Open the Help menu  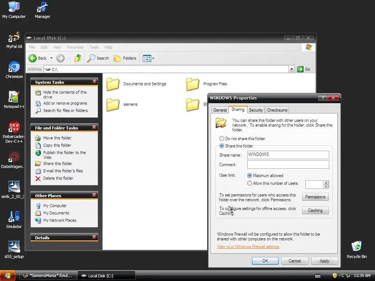pos(108,47)
